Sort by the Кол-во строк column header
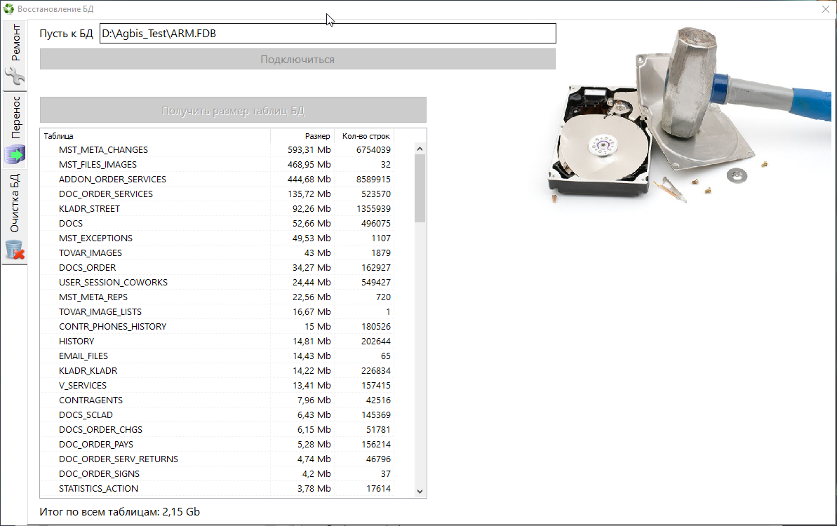This screenshot has height=526, width=837. 364,136
